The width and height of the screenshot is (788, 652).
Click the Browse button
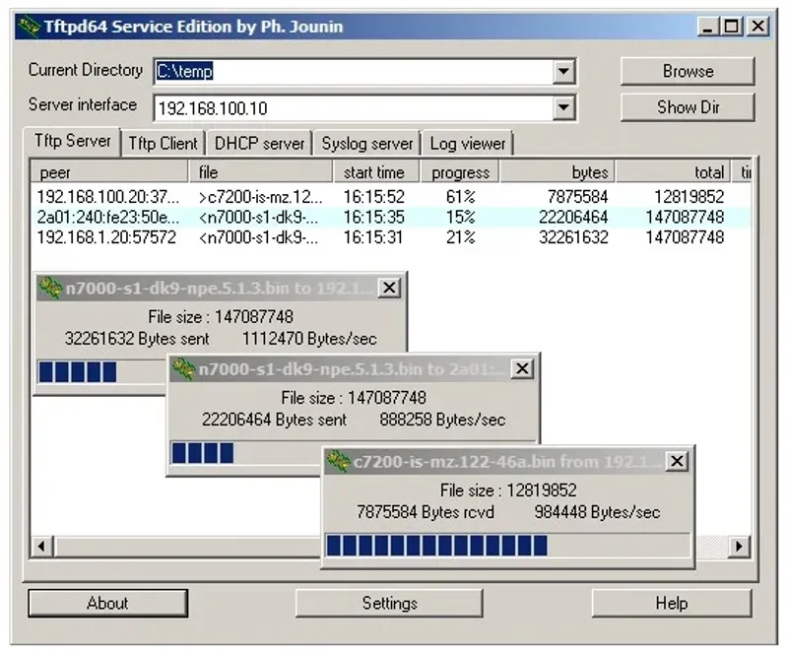pyautogui.click(x=688, y=71)
